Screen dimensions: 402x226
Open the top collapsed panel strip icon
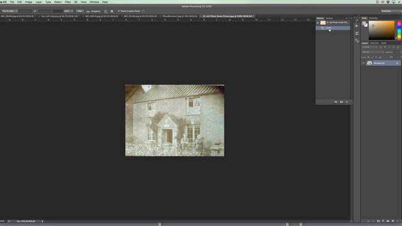[357, 21]
